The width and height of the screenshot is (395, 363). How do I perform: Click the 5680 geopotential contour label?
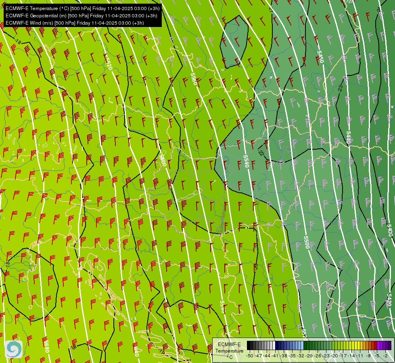click(46, 346)
